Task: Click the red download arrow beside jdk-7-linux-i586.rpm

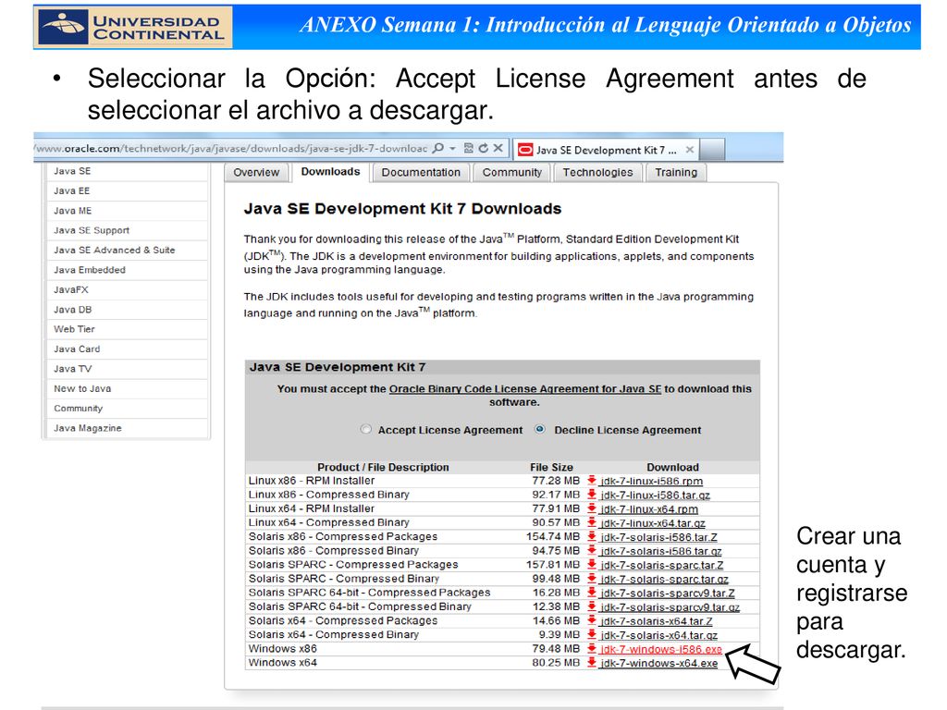Action: click(592, 481)
